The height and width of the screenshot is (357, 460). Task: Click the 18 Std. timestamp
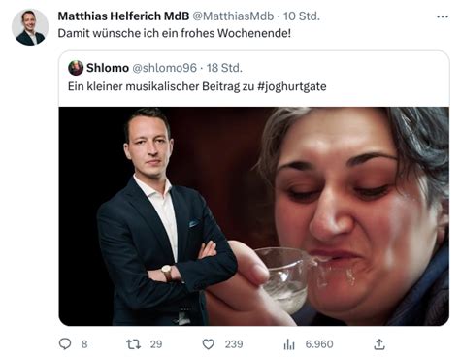click(224, 68)
